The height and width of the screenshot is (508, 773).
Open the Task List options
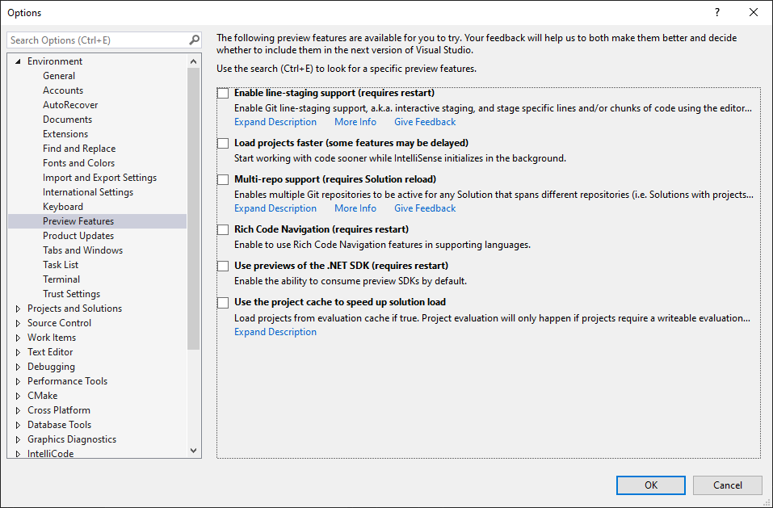pos(60,265)
